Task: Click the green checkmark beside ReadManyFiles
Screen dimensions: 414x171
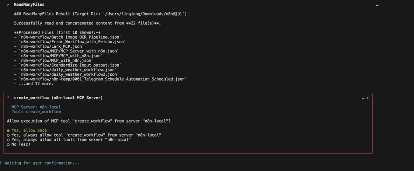Action: [x=8, y=5]
